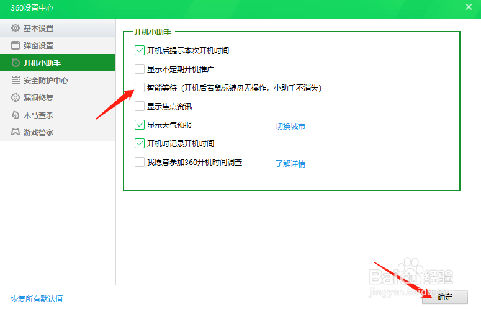Click the window icon beside 弹窗设置
Viewport: 481px width, 309px height.
coord(16,45)
